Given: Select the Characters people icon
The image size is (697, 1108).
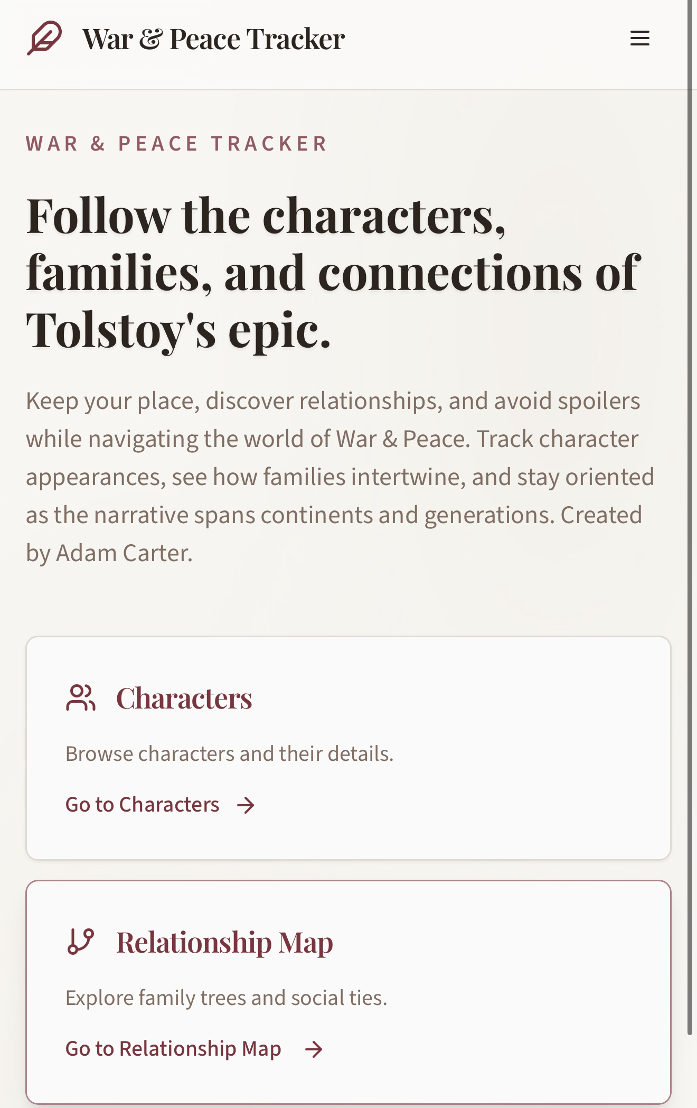Looking at the screenshot, I should pyautogui.click(x=80, y=699).
